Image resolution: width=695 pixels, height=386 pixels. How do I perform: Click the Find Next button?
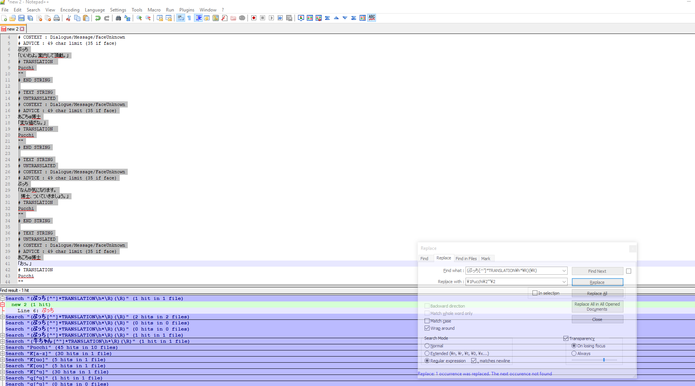[x=597, y=271]
